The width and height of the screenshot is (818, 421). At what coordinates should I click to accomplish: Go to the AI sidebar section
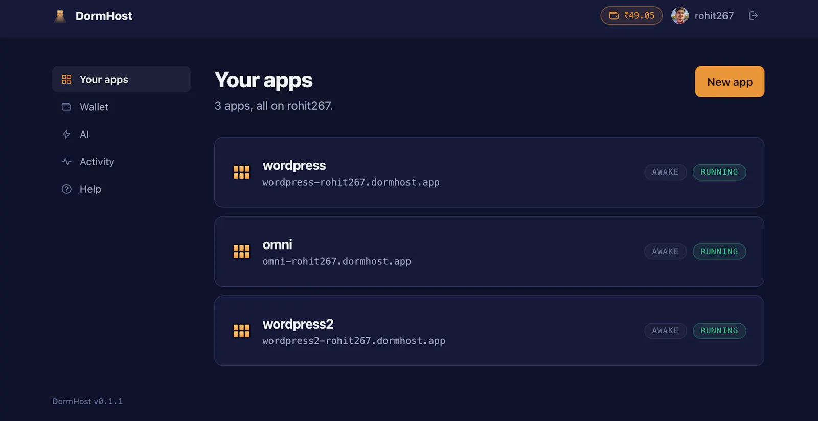click(x=122, y=134)
